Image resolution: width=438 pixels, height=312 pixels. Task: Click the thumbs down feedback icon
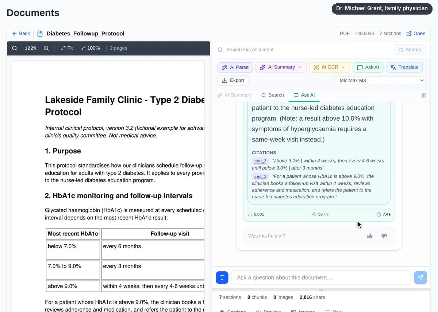click(x=384, y=236)
